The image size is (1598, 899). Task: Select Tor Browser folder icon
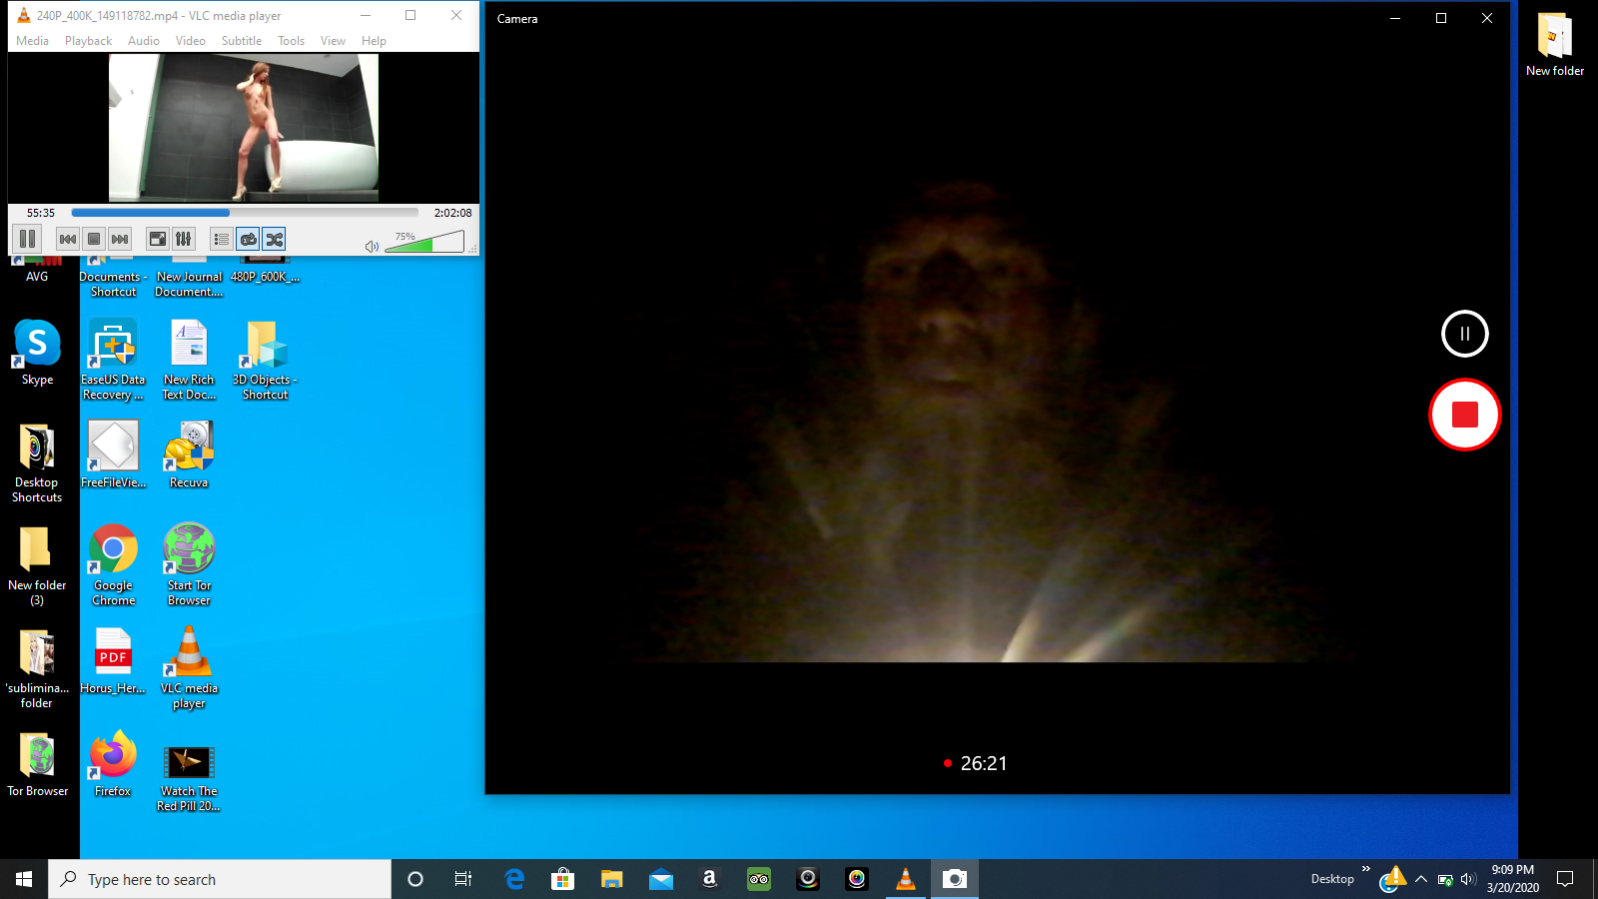click(x=37, y=764)
